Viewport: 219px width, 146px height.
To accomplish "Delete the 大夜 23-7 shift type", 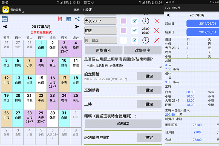I will coord(157,21).
